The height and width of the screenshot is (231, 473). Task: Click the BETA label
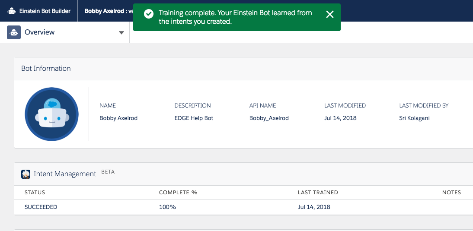pyautogui.click(x=108, y=172)
